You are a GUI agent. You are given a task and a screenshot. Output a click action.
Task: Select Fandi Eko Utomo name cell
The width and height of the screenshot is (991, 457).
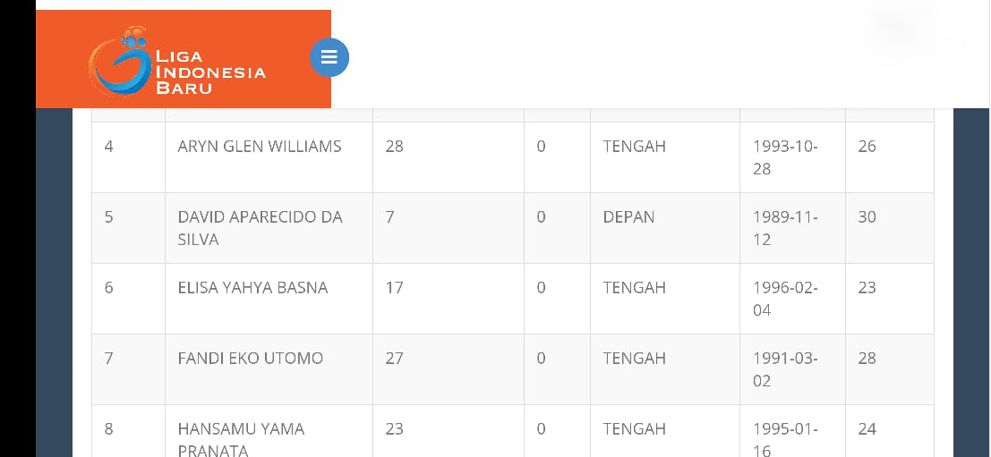coord(269,369)
